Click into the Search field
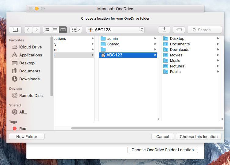This screenshot has height=165, width=230. point(205,30)
